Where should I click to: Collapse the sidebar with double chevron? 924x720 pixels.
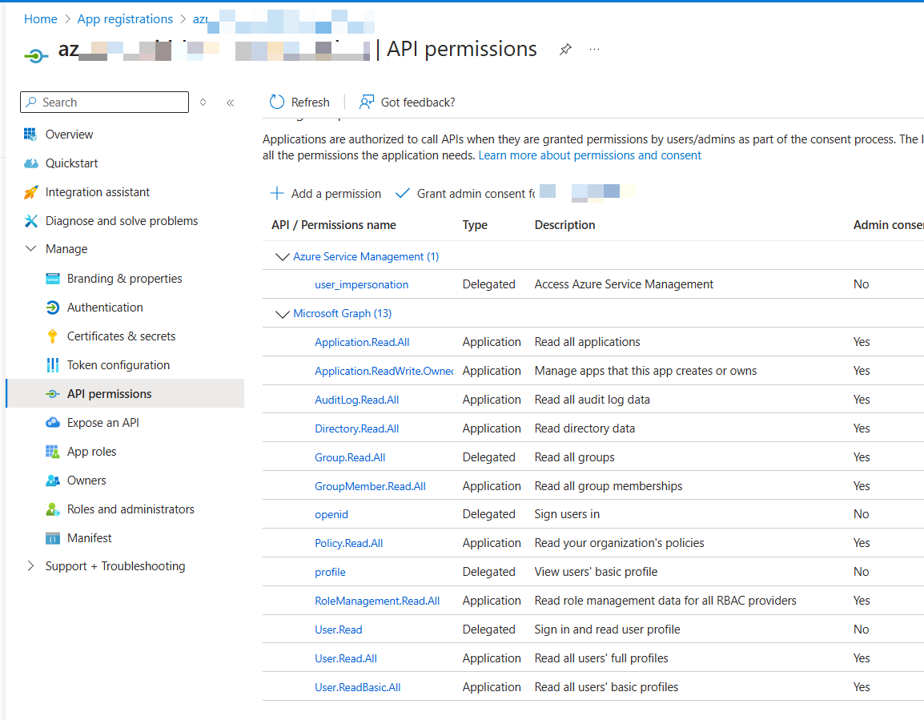click(231, 103)
